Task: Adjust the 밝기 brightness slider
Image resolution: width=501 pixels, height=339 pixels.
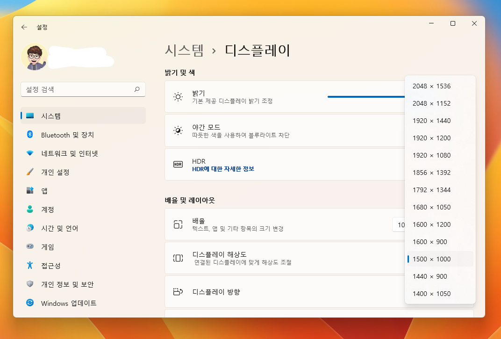Action: (366, 97)
